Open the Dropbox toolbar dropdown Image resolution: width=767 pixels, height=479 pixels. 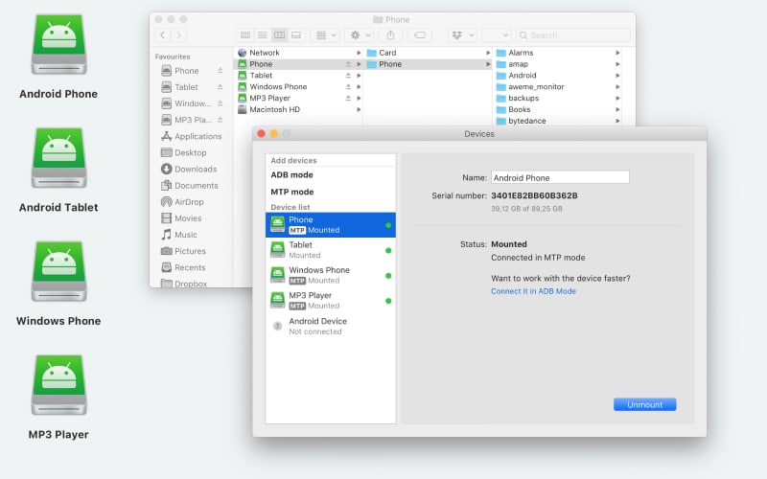(463, 35)
